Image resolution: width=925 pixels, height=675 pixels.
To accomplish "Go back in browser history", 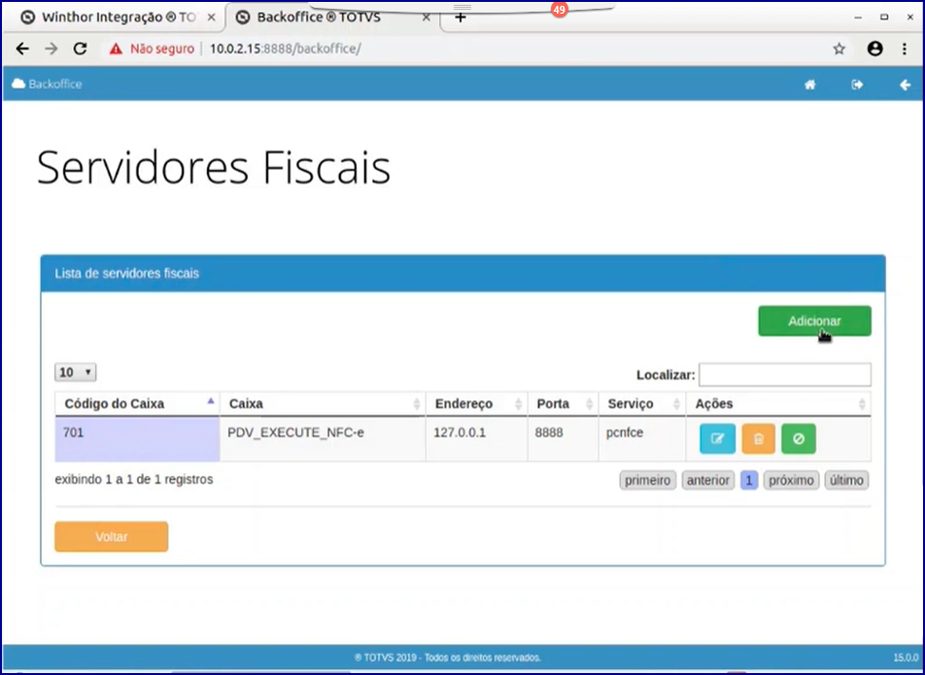I will pyautogui.click(x=22, y=49).
